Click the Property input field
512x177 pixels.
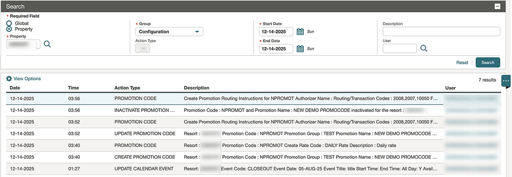[24, 44]
